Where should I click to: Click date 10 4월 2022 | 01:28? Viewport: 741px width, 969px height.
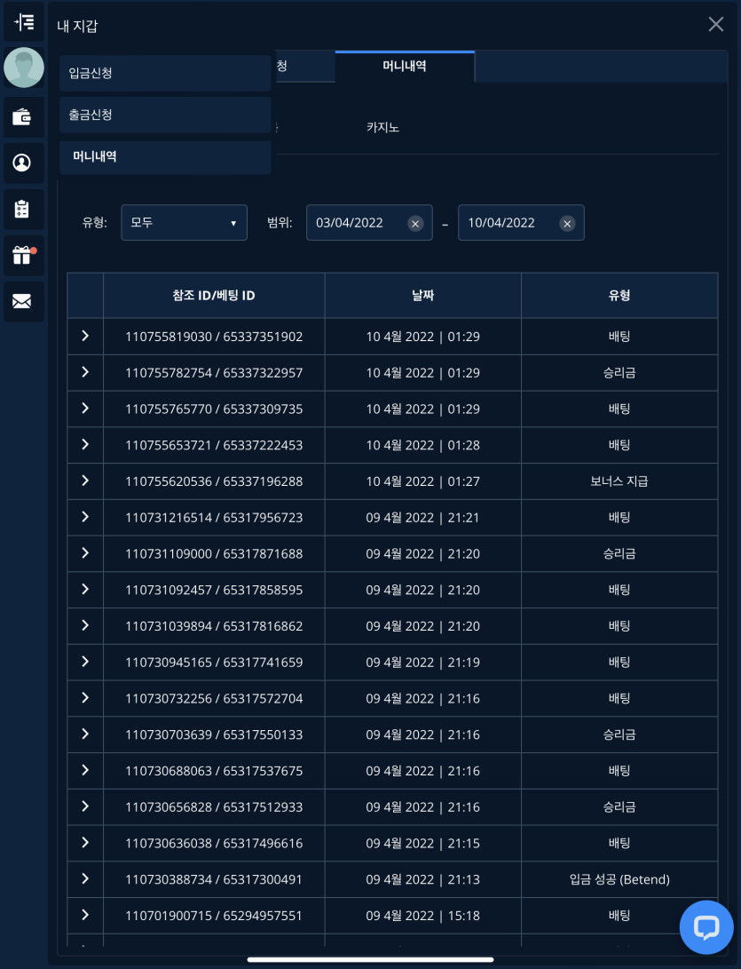point(423,446)
